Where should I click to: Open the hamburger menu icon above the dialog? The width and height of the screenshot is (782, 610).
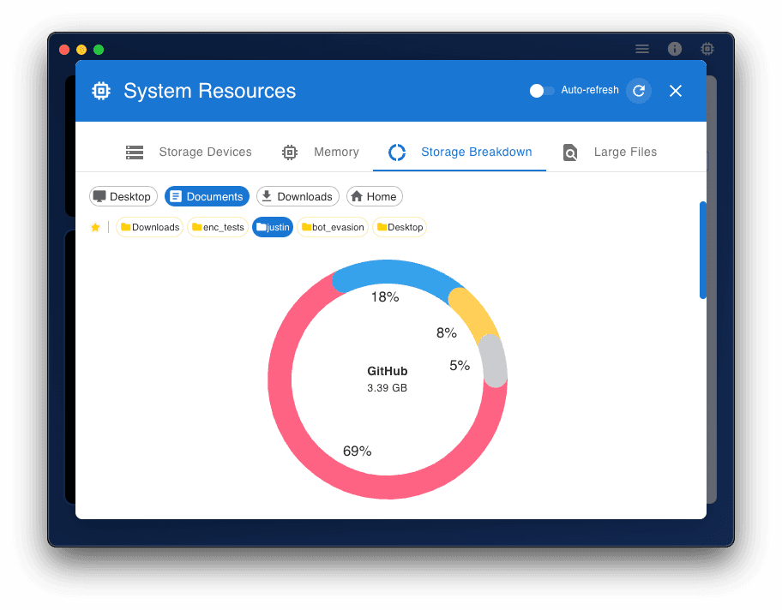(x=642, y=49)
